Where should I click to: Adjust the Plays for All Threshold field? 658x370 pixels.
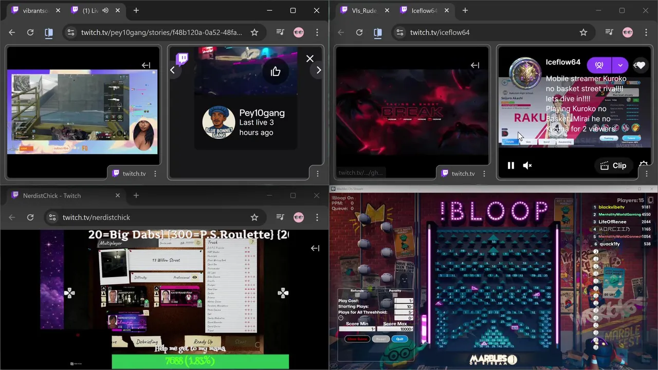point(404,312)
